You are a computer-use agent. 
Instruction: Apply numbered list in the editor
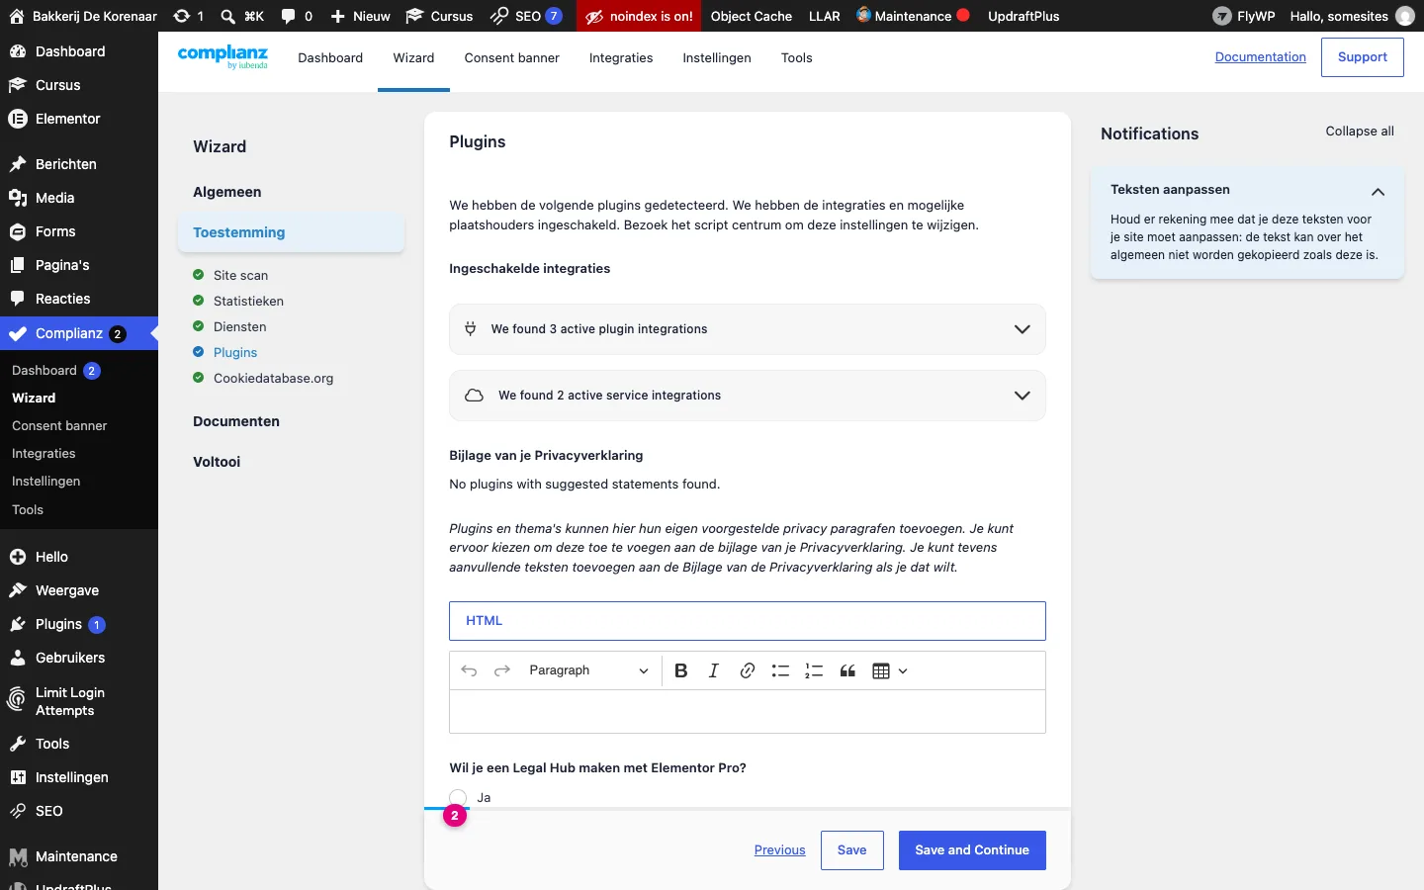click(x=814, y=670)
